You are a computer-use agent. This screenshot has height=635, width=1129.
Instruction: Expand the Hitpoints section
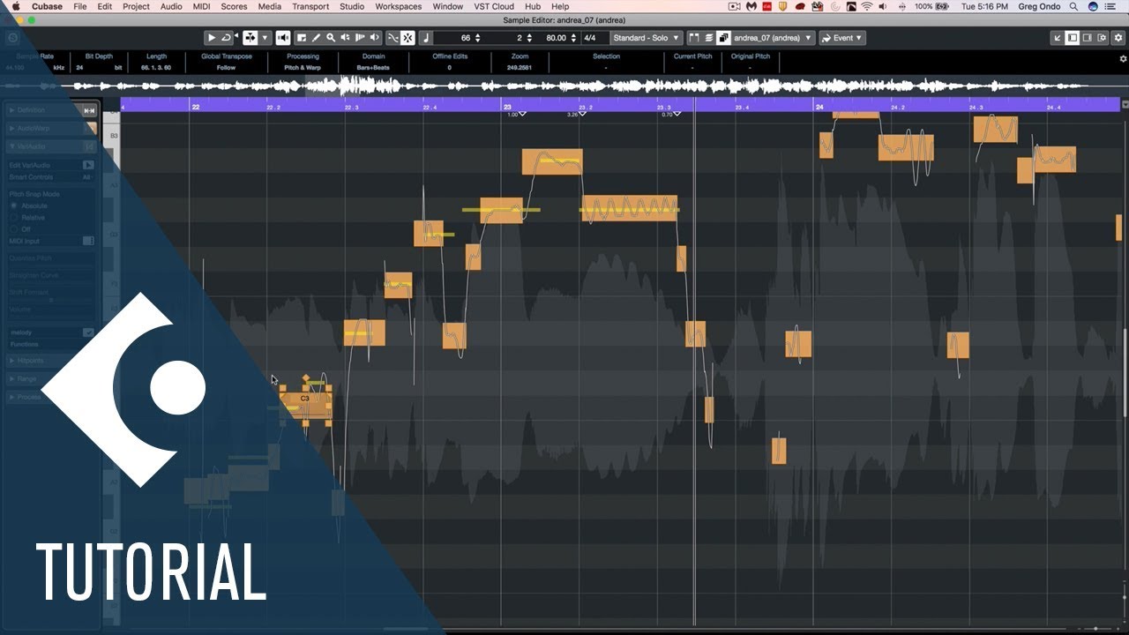pyautogui.click(x=11, y=361)
